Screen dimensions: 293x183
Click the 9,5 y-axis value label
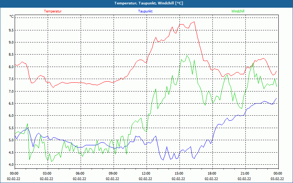coord(11,30)
